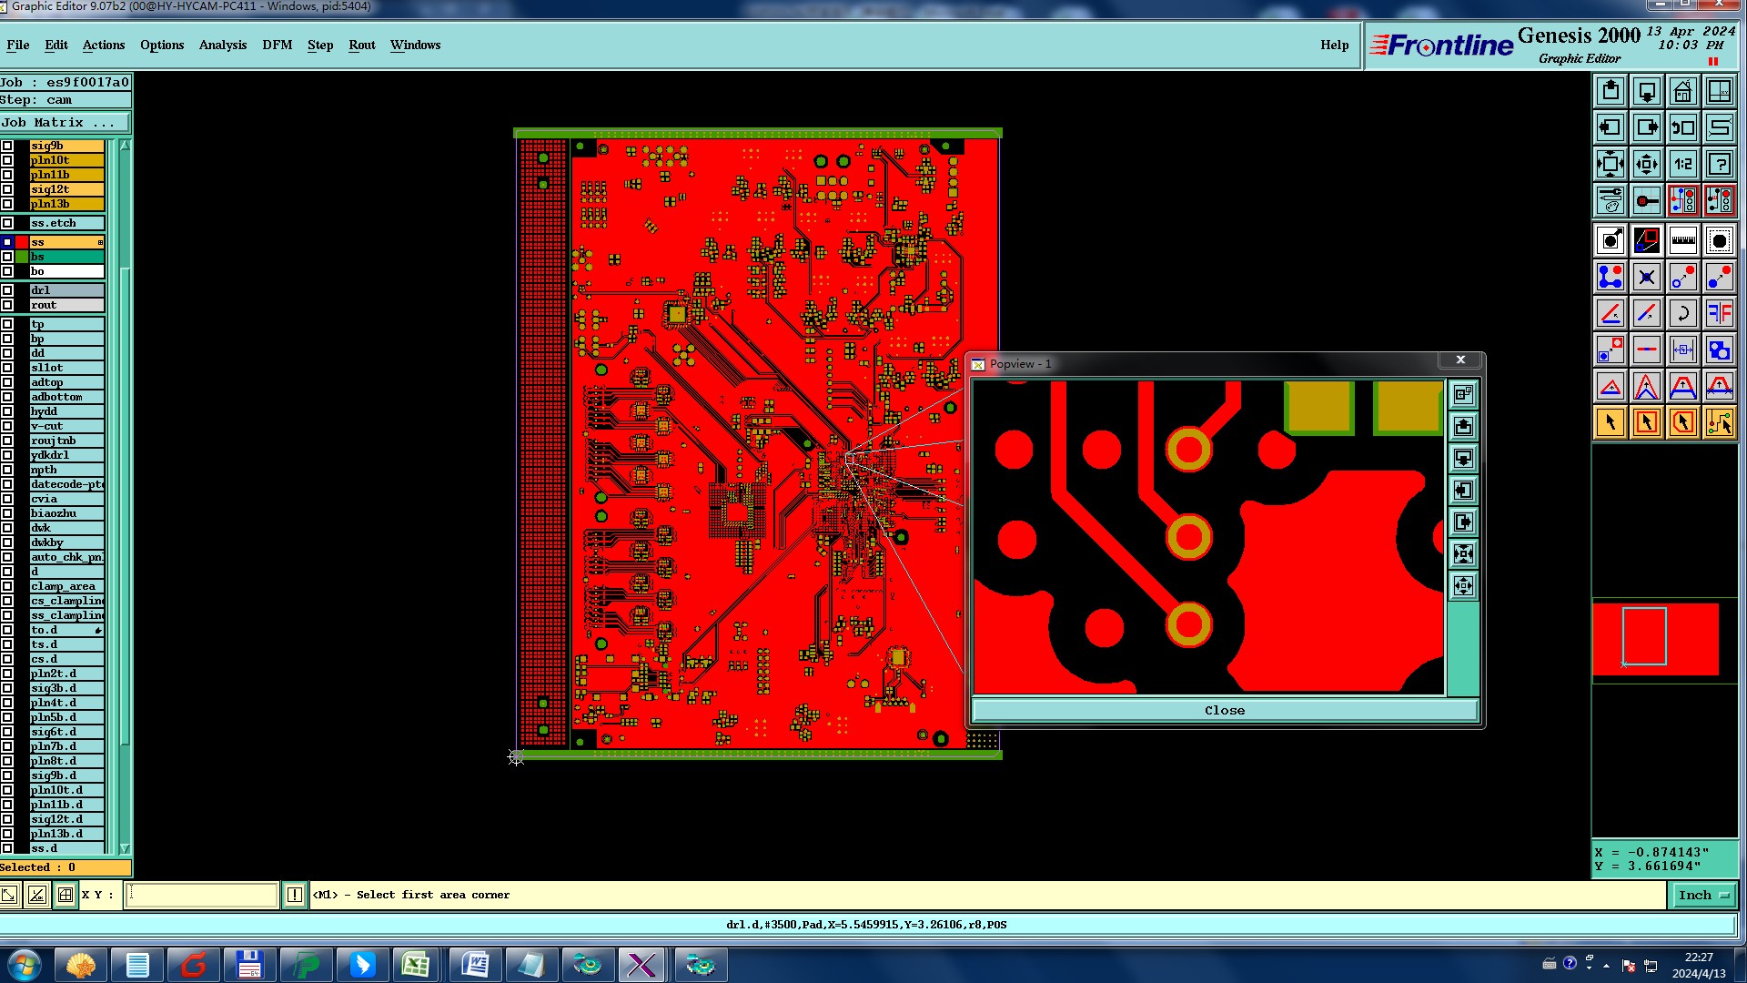Enable the sig9b layer checkbox
Screen dimensions: 1747x983
pyautogui.click(x=7, y=146)
